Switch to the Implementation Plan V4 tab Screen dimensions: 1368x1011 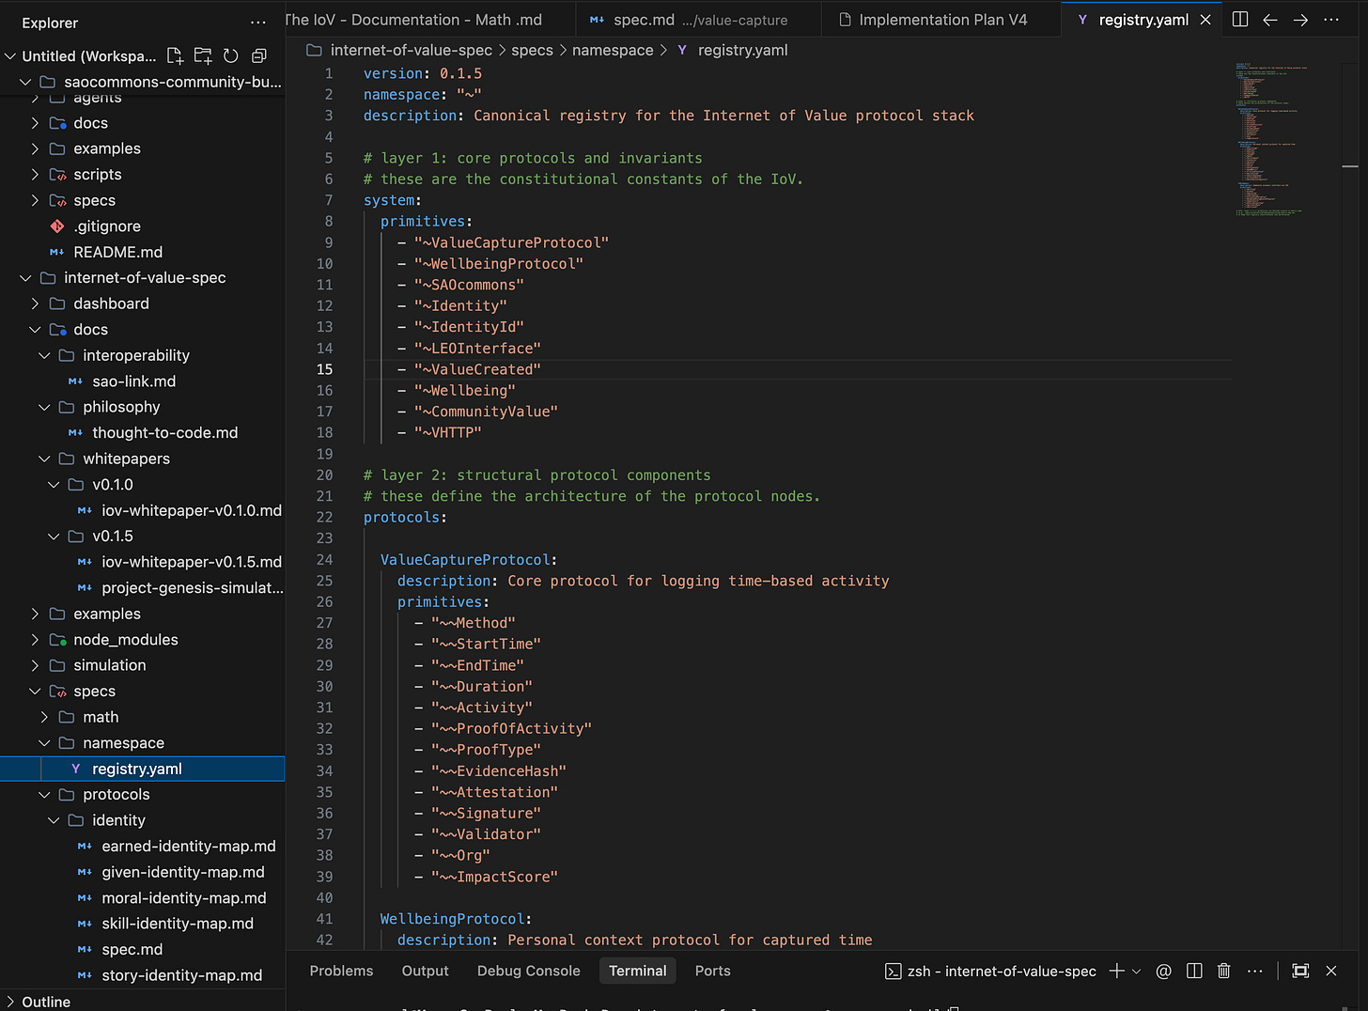click(x=942, y=20)
